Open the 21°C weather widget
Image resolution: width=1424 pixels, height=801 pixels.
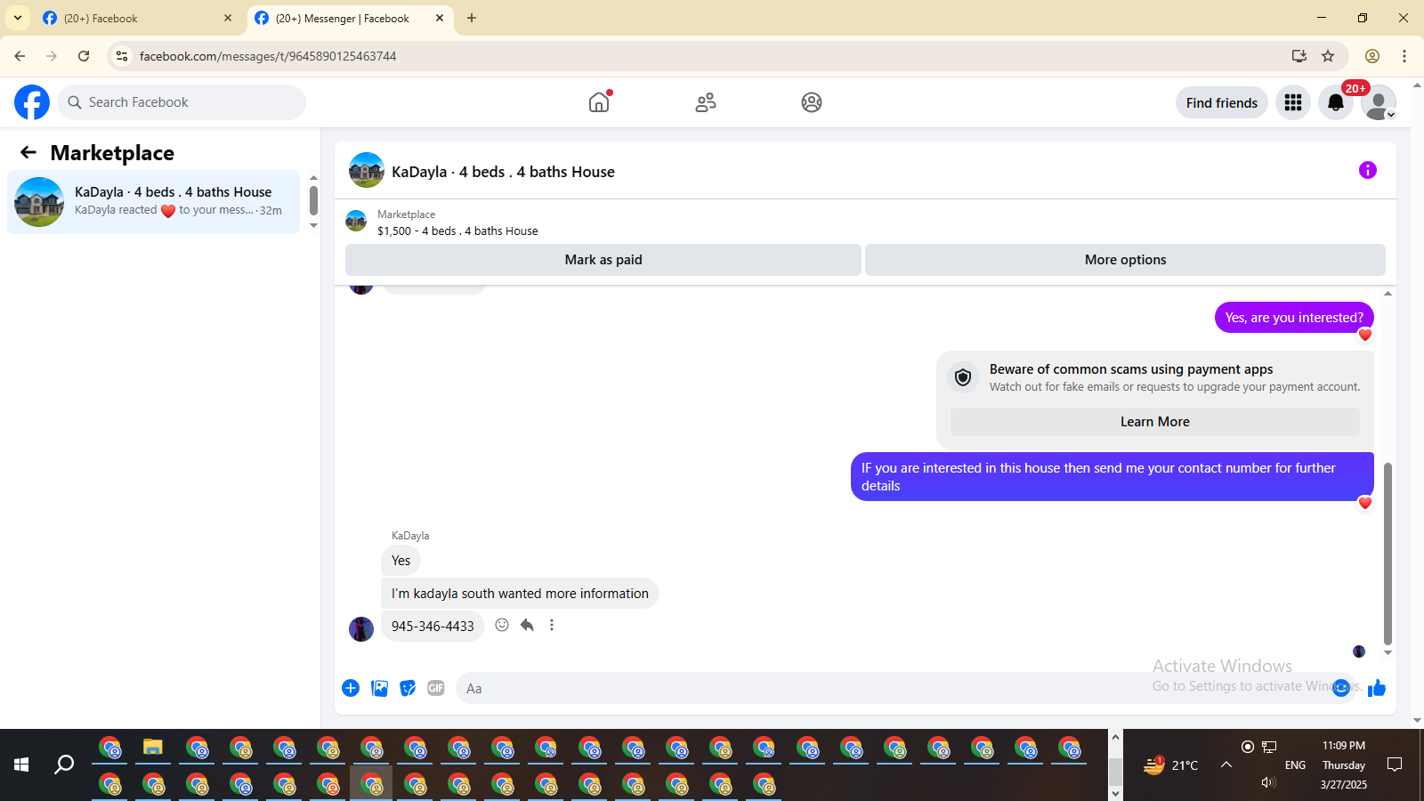[x=1171, y=765]
